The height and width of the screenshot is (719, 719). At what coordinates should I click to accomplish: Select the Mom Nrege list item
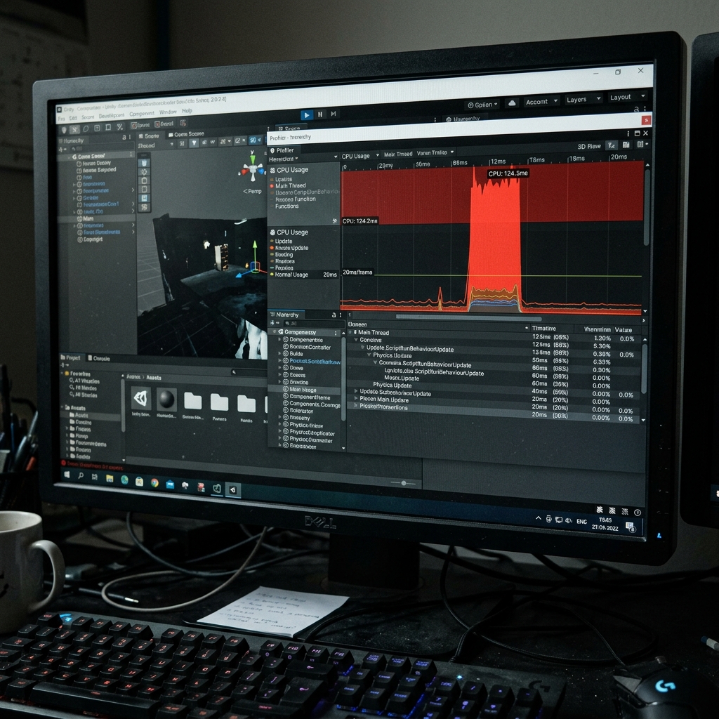[x=305, y=390]
